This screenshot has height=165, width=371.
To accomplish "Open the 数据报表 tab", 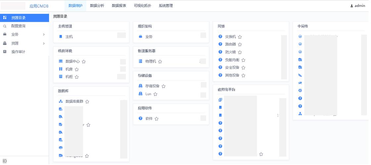I will tap(119, 6).
